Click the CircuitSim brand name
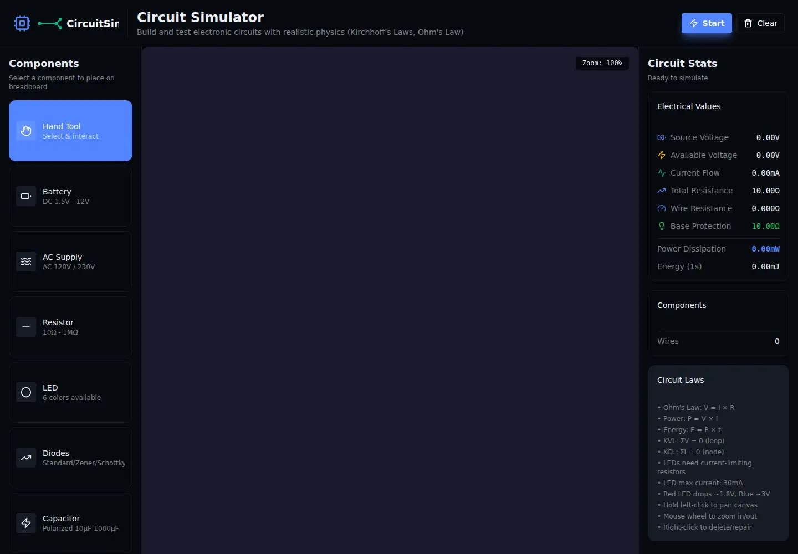The width and height of the screenshot is (798, 554). pos(93,23)
